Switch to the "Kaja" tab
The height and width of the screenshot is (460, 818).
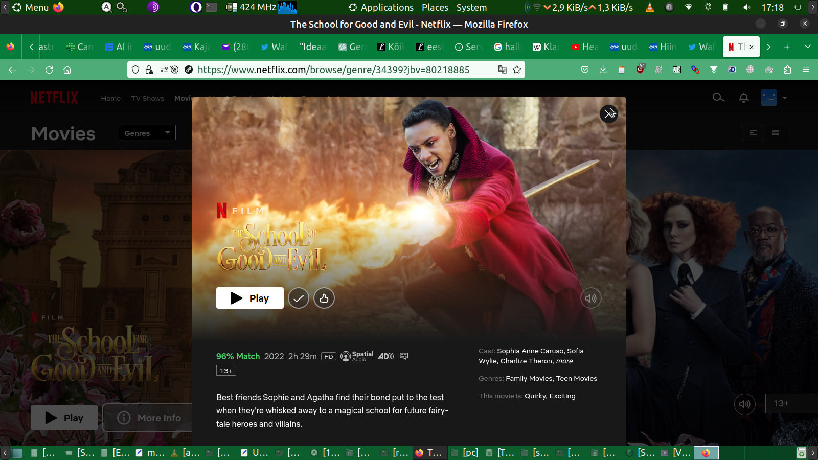click(196, 47)
